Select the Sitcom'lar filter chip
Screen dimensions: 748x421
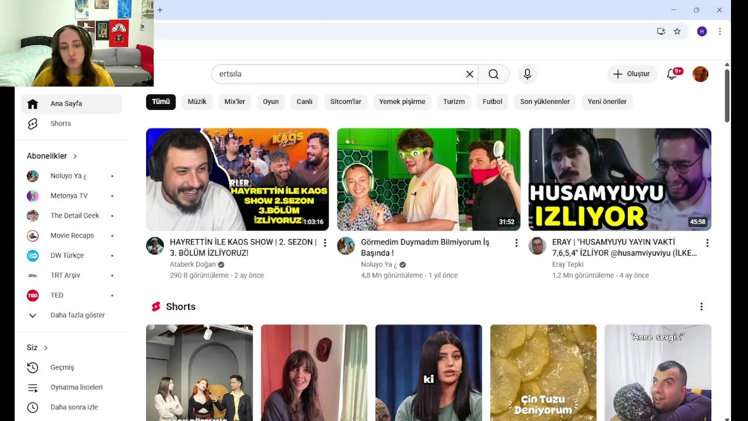pos(346,102)
